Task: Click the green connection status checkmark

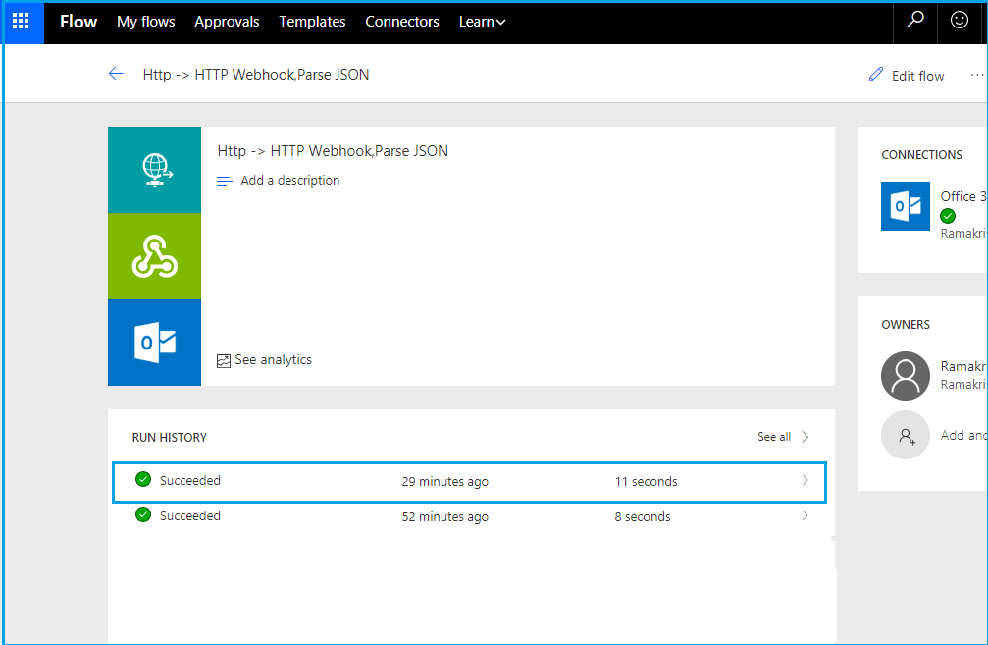Action: point(948,216)
